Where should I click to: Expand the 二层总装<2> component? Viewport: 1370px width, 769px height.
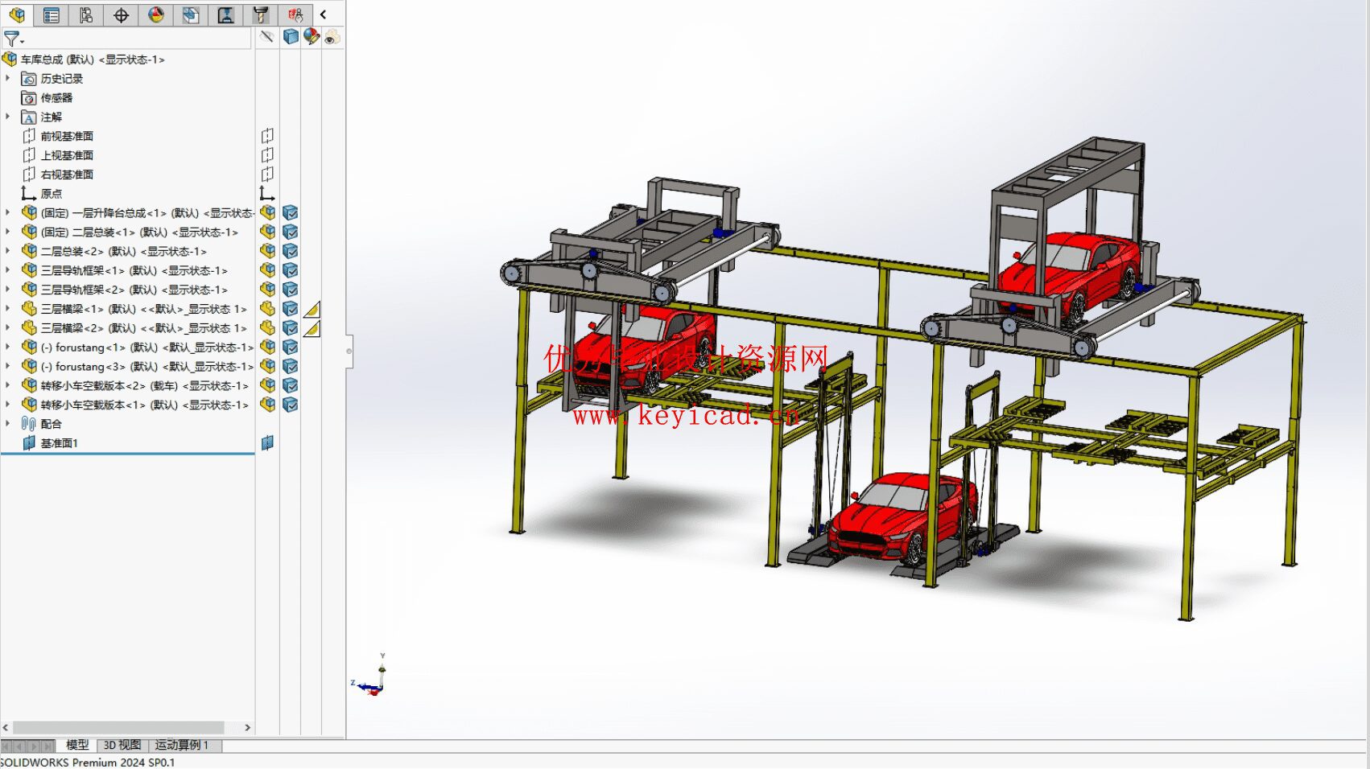tap(8, 251)
